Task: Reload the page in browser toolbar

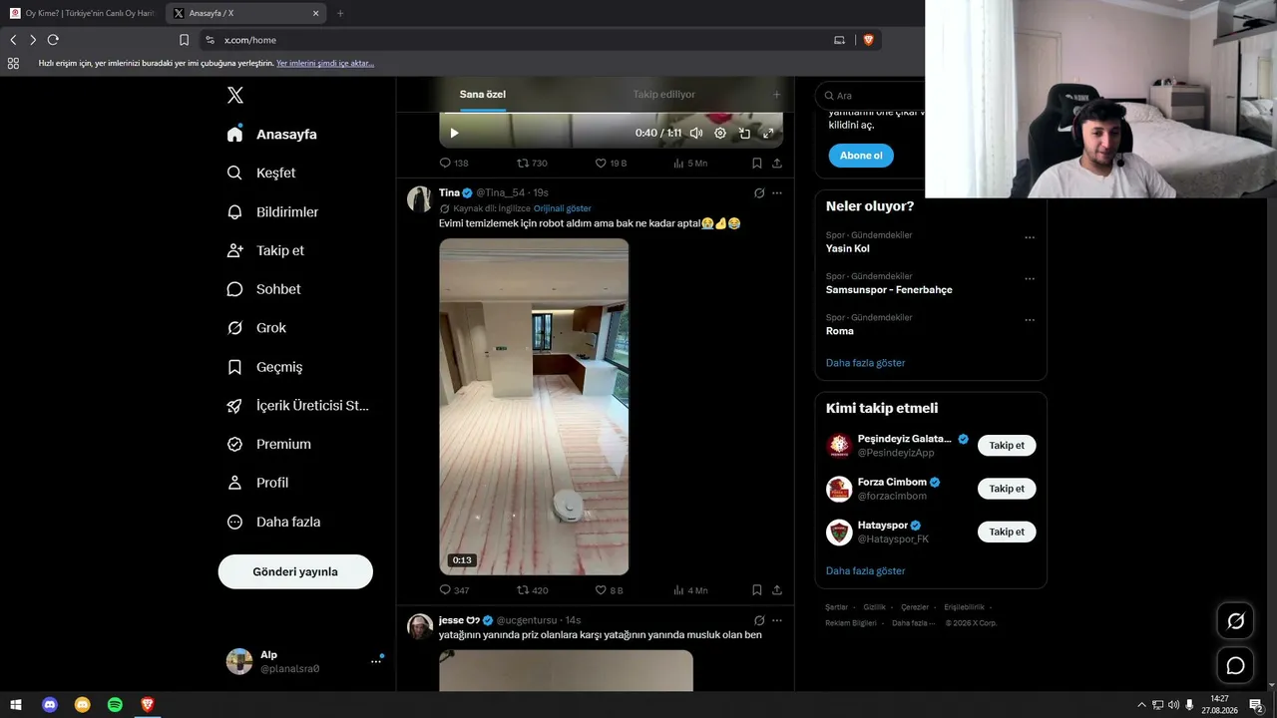Action: point(53,40)
